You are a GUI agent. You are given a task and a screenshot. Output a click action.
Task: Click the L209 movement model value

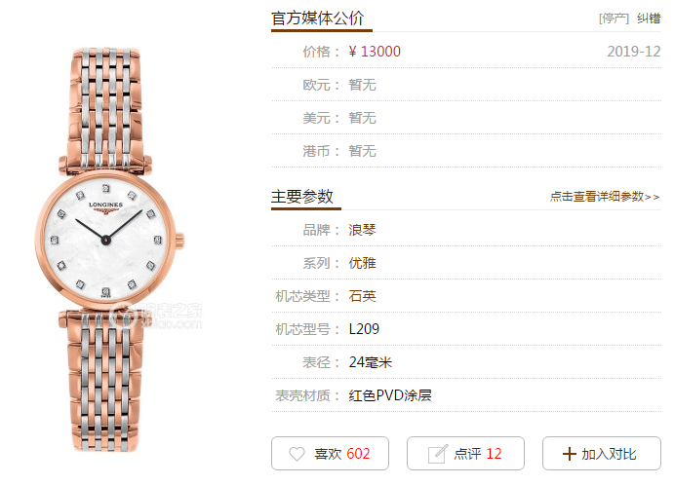364,329
